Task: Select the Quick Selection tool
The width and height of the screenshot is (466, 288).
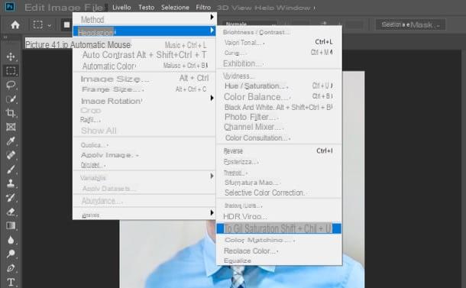Action: [x=11, y=99]
